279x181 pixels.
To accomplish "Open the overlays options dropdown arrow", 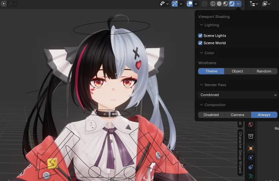I will pyautogui.click(x=196, y=4).
